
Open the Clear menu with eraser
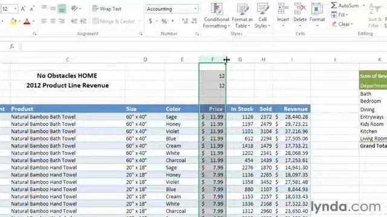342,24
